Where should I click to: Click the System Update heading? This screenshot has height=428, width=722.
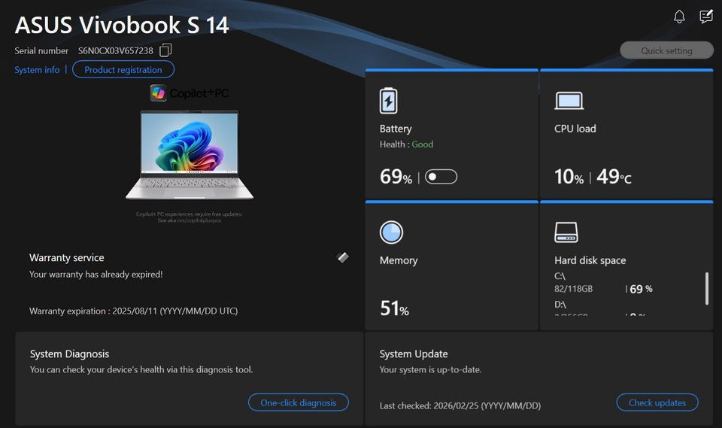[x=414, y=354]
